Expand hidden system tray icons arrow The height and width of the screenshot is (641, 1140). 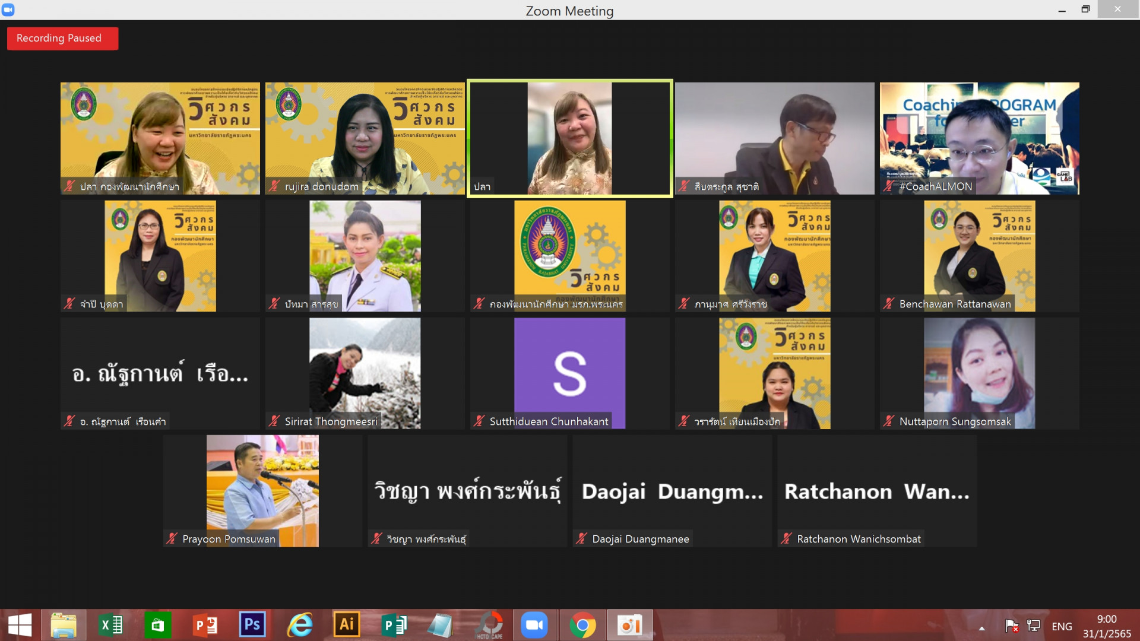coord(982,628)
